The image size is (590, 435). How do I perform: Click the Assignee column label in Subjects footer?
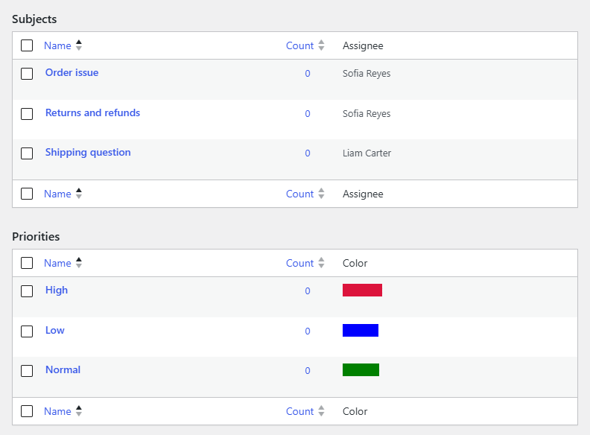pos(363,194)
